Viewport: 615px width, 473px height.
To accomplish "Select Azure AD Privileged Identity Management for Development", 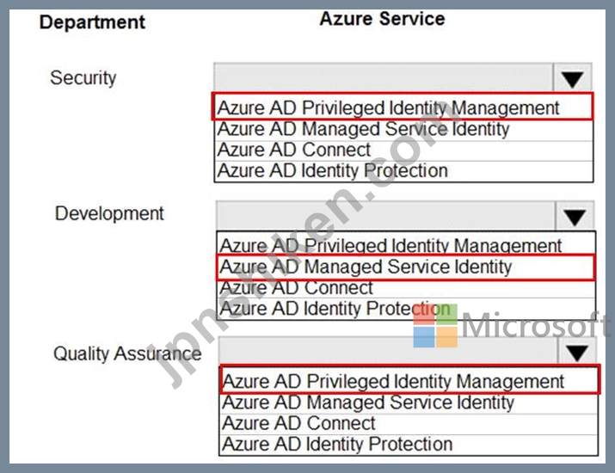I will 406,244.
